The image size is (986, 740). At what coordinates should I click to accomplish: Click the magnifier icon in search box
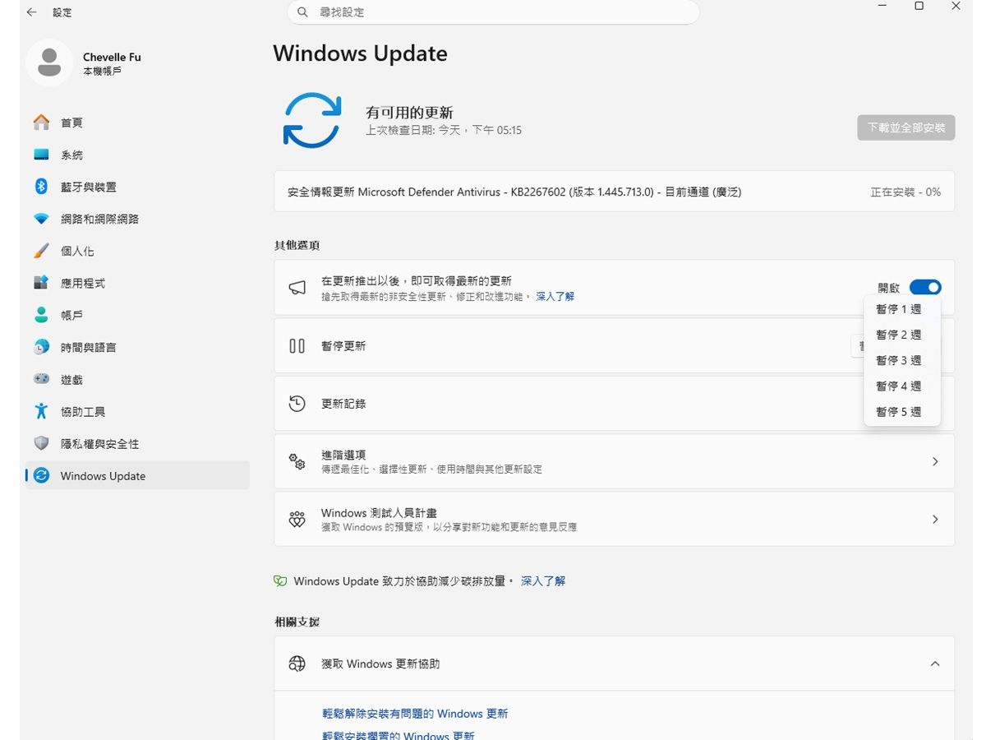point(302,12)
